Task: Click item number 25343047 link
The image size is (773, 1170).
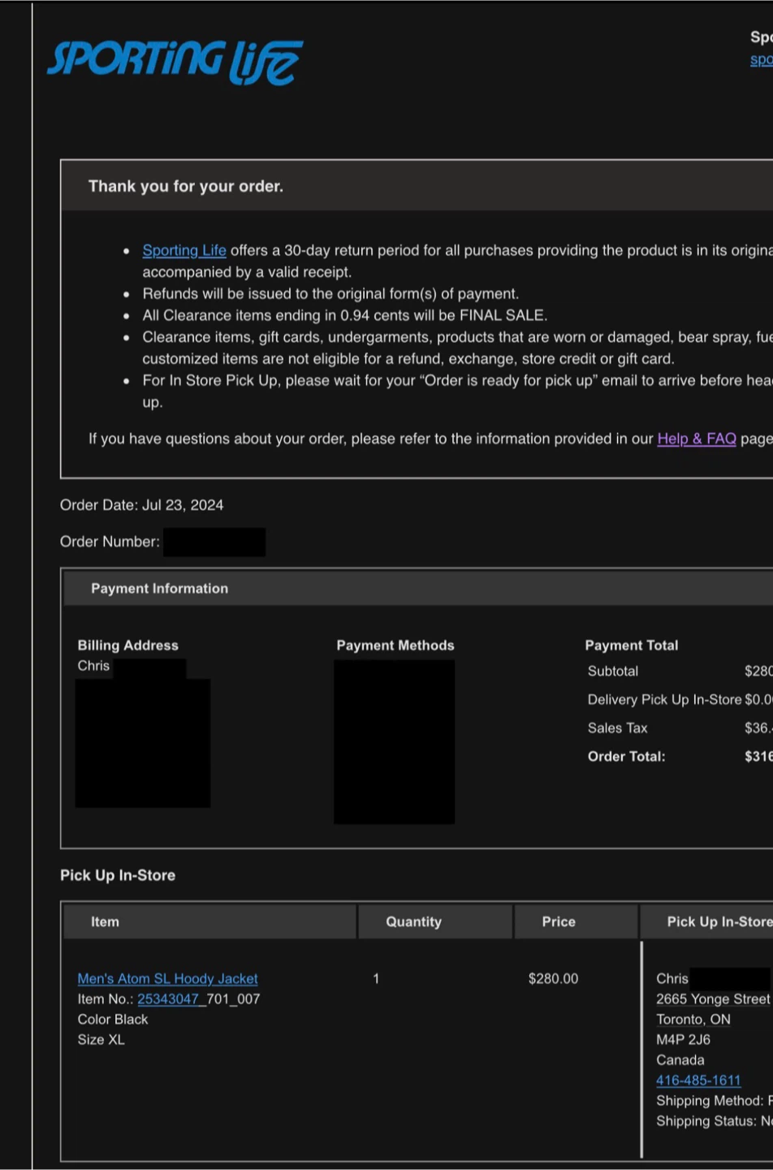Action: click(x=167, y=999)
